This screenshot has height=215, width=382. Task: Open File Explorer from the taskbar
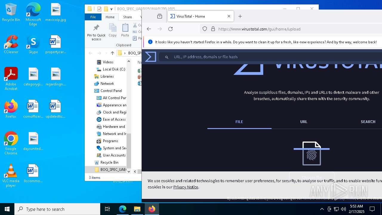coord(137,209)
